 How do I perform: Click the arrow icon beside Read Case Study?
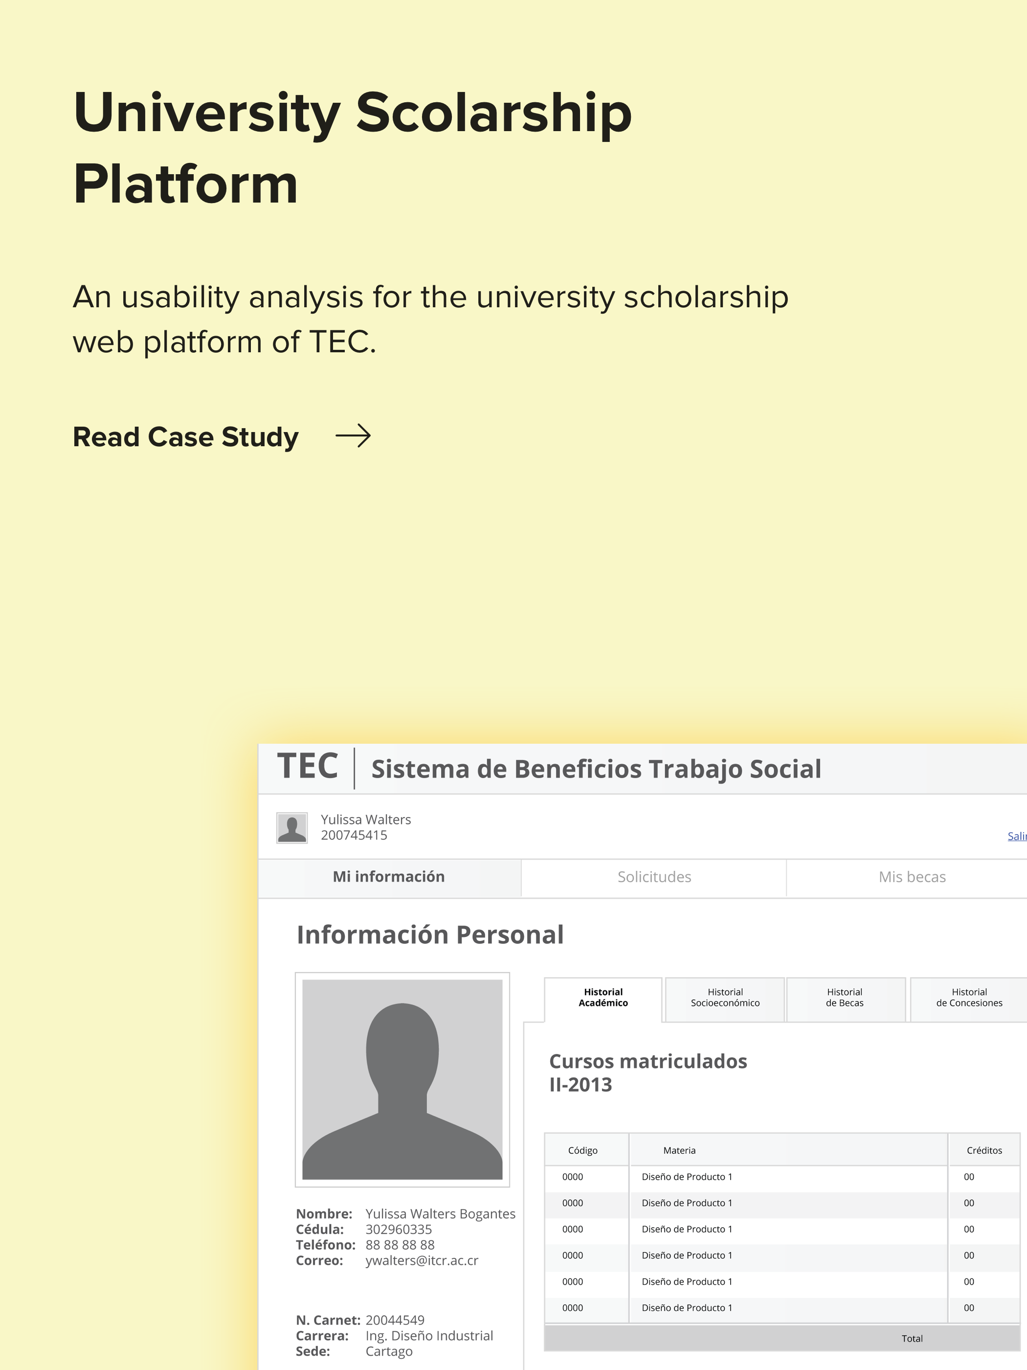point(353,436)
